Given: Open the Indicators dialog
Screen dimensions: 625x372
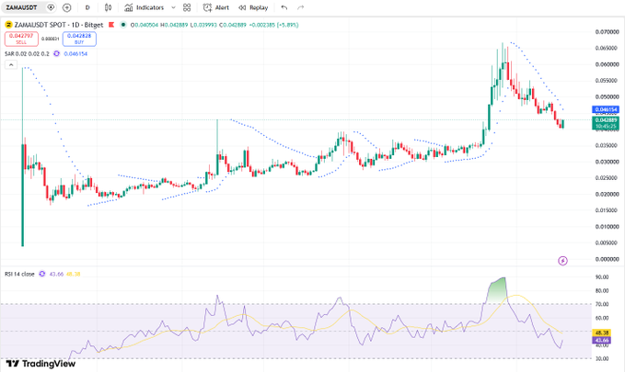Looking at the screenshot, I should pos(144,7).
